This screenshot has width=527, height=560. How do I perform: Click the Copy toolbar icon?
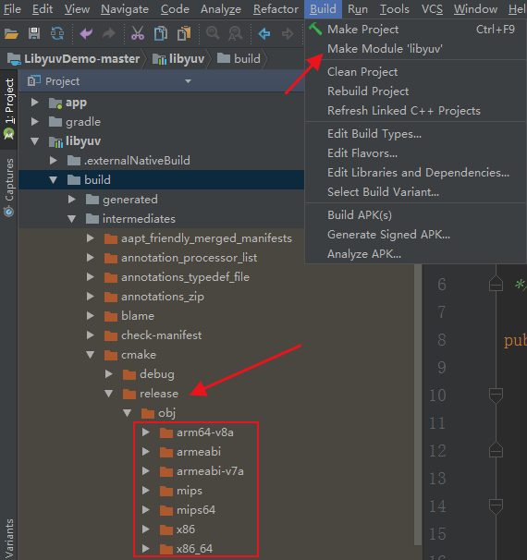[x=161, y=33]
